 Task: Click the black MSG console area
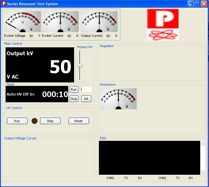point(150,158)
